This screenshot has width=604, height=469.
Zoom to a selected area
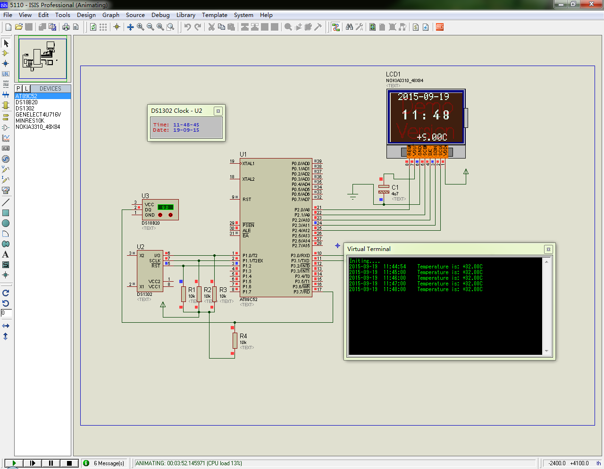click(170, 27)
